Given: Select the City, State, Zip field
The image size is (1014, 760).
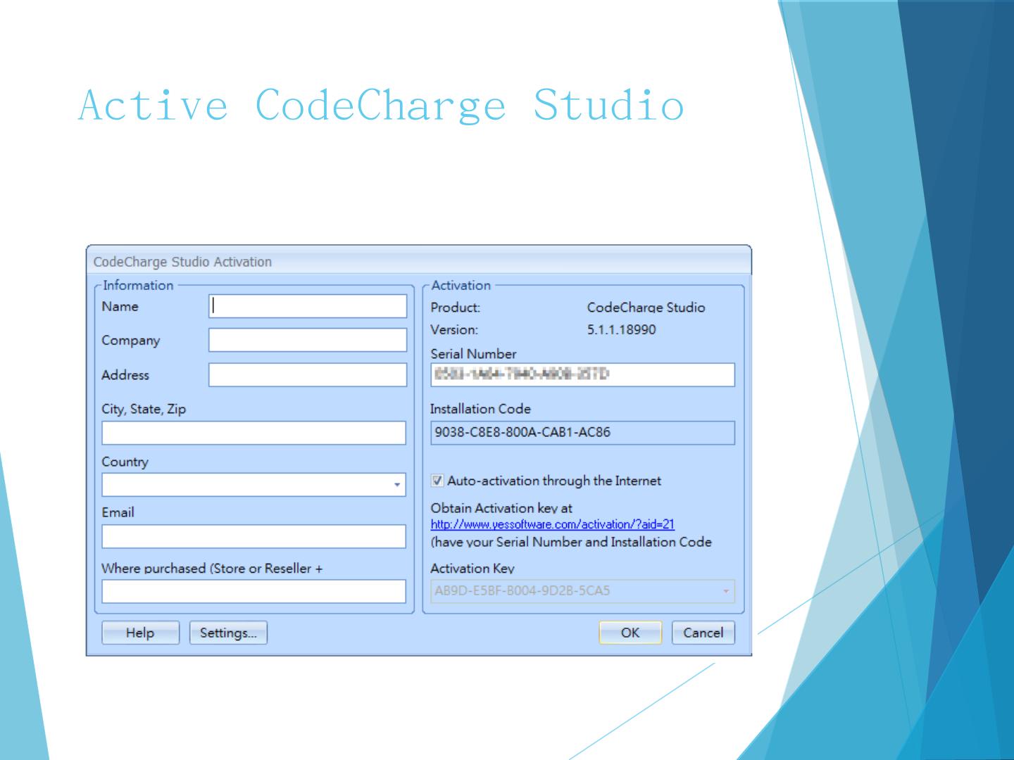Looking at the screenshot, I should (x=254, y=433).
